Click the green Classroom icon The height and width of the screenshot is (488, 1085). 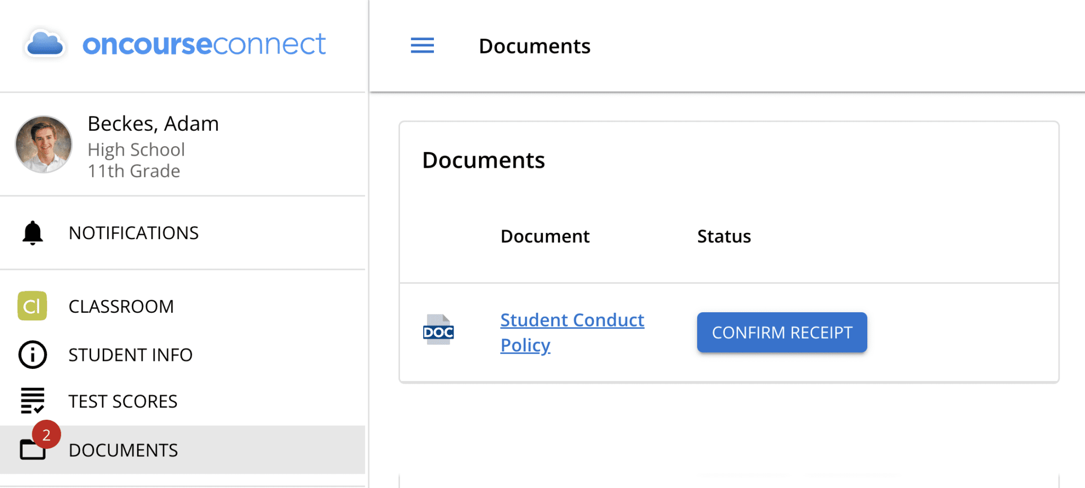tap(32, 306)
